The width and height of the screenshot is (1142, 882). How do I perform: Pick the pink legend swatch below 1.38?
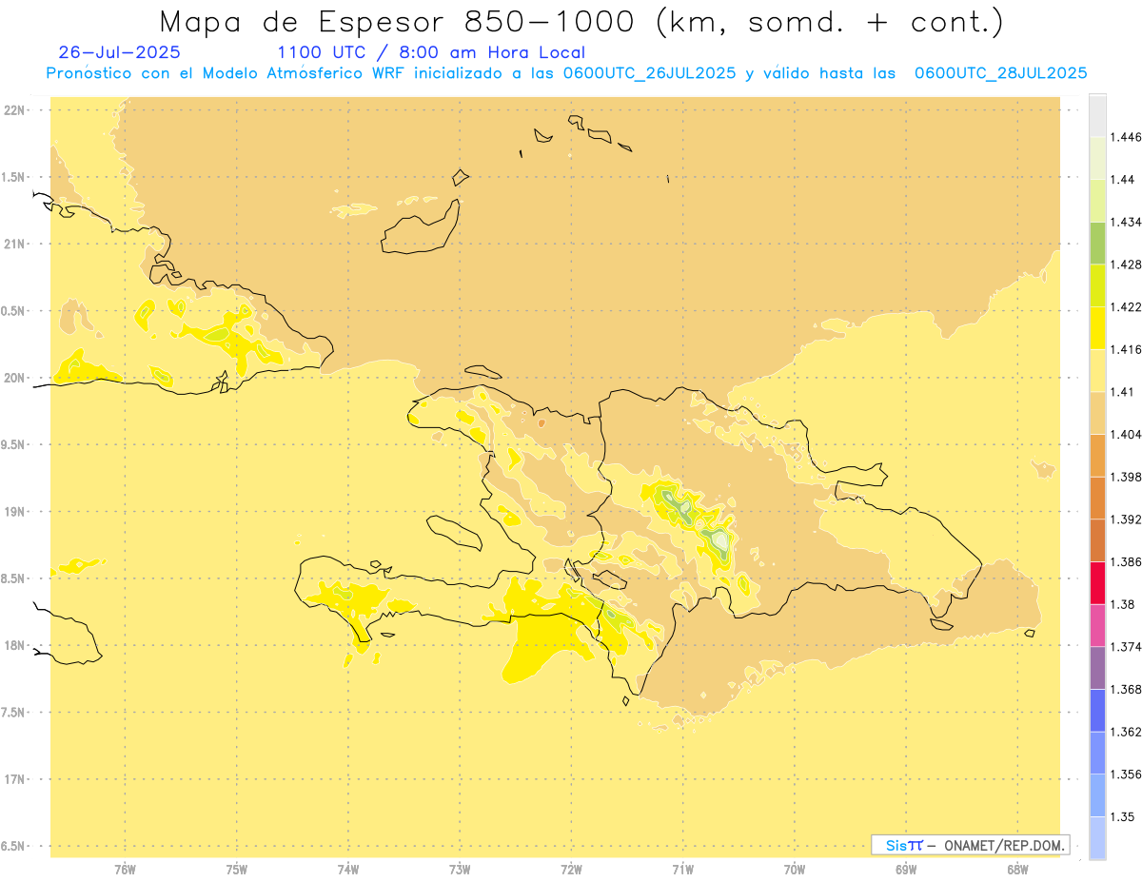[1097, 625]
